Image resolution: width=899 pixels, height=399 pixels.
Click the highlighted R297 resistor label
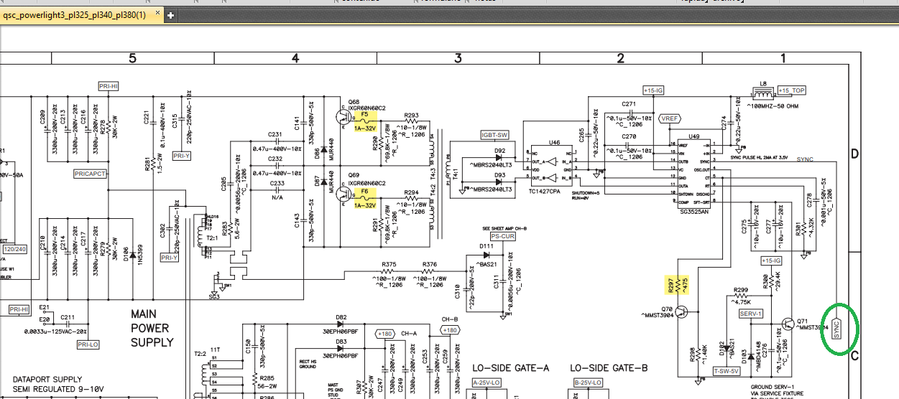pos(672,286)
